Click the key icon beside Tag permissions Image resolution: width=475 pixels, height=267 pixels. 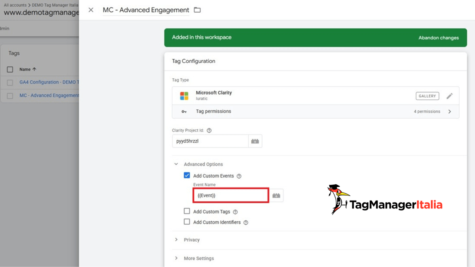(183, 111)
